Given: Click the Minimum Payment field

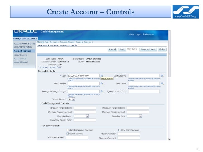Looking at the screenshot, I should click(x=77, y=137).
